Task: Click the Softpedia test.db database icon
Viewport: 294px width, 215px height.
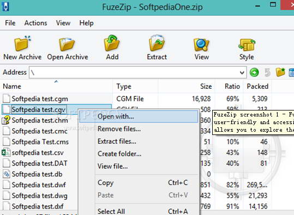Action: coord(7,174)
